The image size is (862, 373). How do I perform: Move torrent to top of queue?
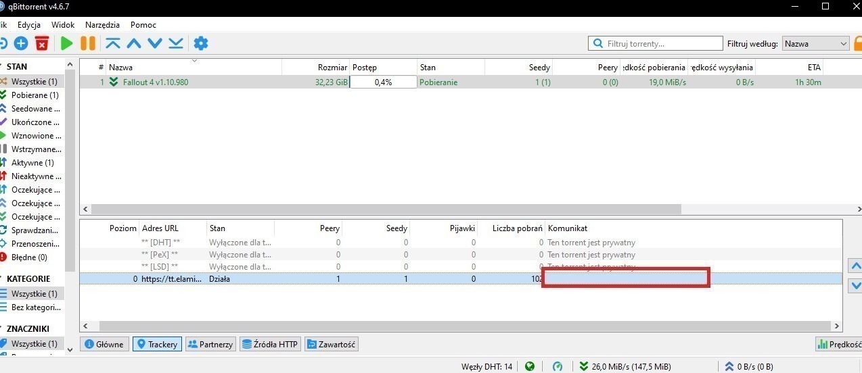coord(113,43)
